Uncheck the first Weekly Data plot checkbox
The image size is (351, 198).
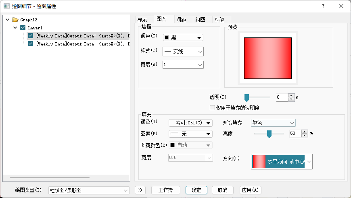coord(31,36)
